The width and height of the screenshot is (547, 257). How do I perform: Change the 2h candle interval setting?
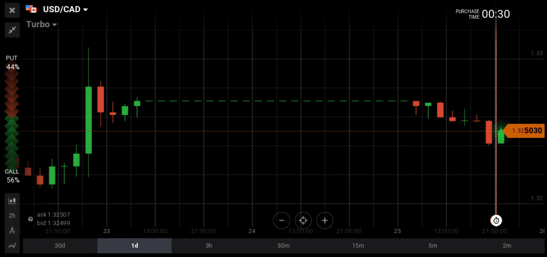pyautogui.click(x=12, y=215)
